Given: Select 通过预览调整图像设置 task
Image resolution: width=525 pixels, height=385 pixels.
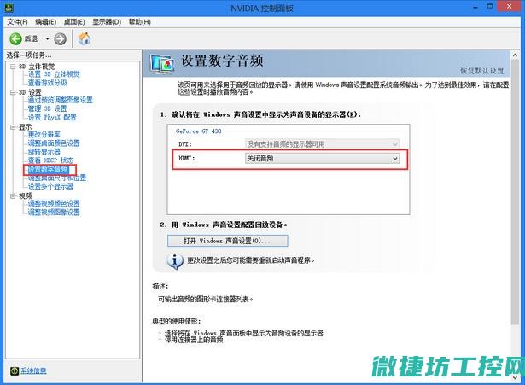Looking at the screenshot, I should point(61,100).
